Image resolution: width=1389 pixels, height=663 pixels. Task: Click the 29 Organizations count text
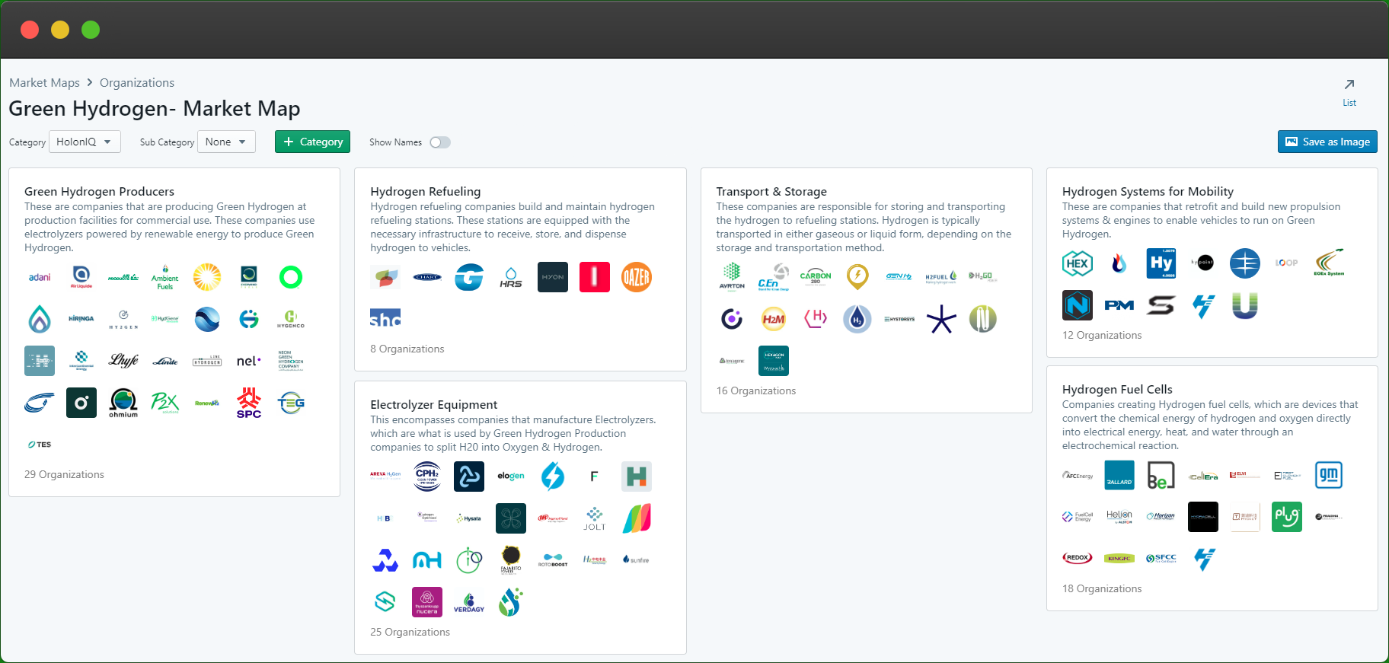[64, 474]
